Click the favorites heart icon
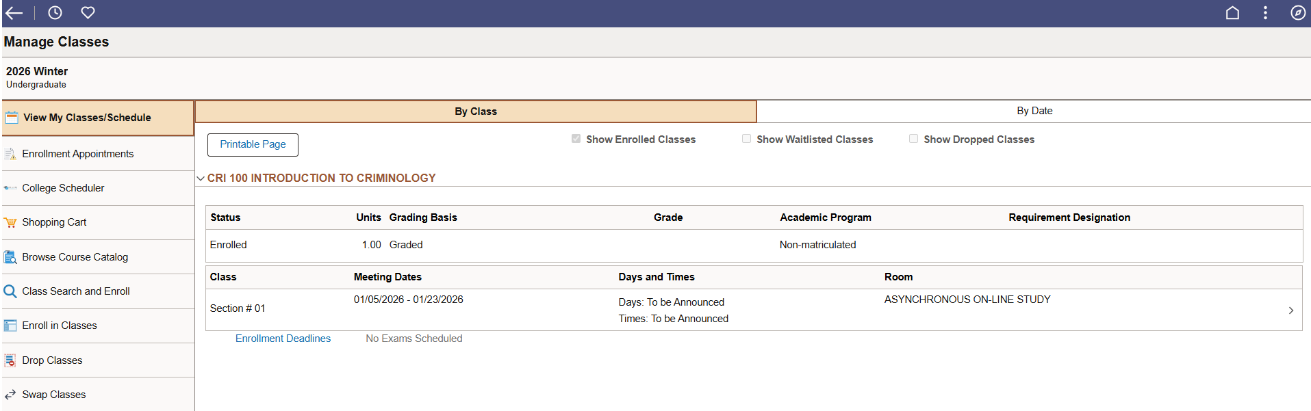Screen dimensions: 1311x411 pos(88,13)
